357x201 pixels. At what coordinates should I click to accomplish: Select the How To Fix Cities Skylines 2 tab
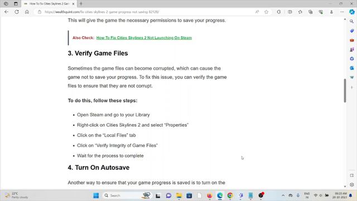49,4
